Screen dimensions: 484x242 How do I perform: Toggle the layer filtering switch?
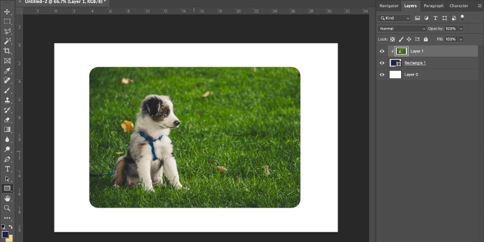click(463, 18)
